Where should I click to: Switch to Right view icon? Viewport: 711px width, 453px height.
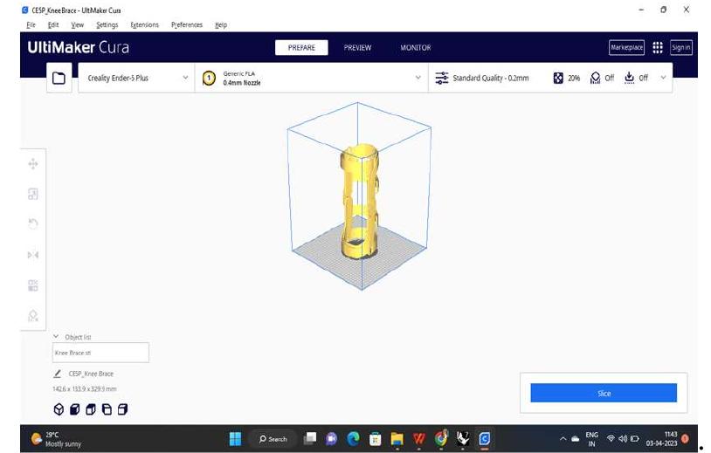point(122,409)
